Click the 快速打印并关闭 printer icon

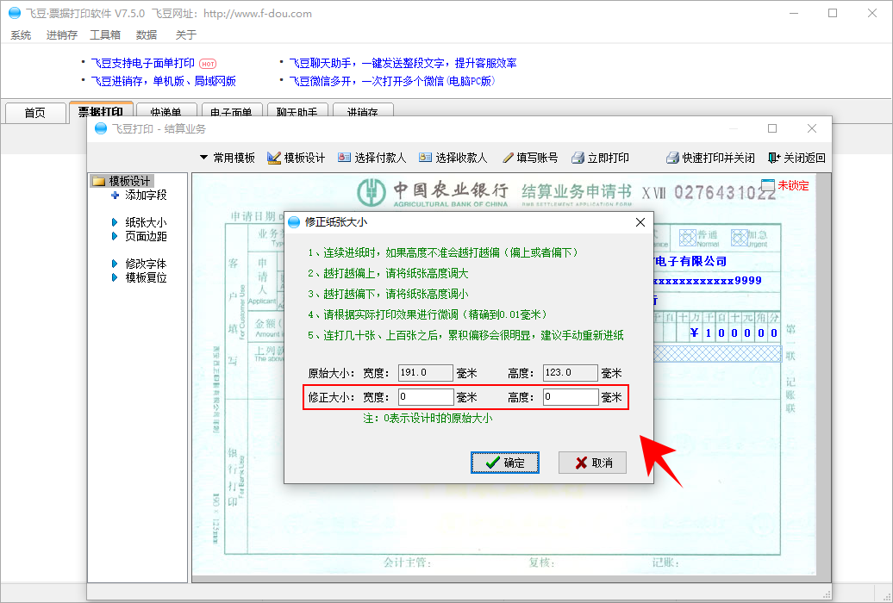(x=672, y=158)
